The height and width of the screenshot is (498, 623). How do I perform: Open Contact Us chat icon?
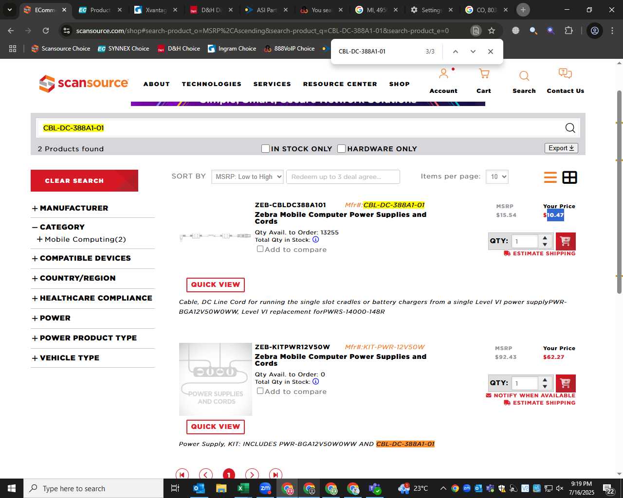(565, 73)
